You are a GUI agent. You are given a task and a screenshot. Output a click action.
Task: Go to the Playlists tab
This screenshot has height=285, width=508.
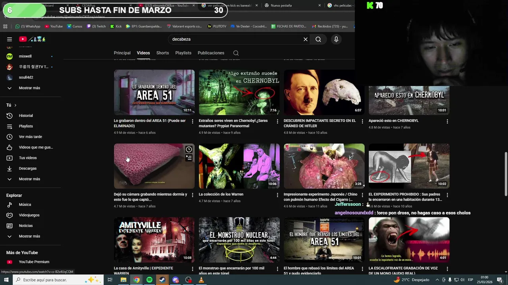tap(183, 53)
